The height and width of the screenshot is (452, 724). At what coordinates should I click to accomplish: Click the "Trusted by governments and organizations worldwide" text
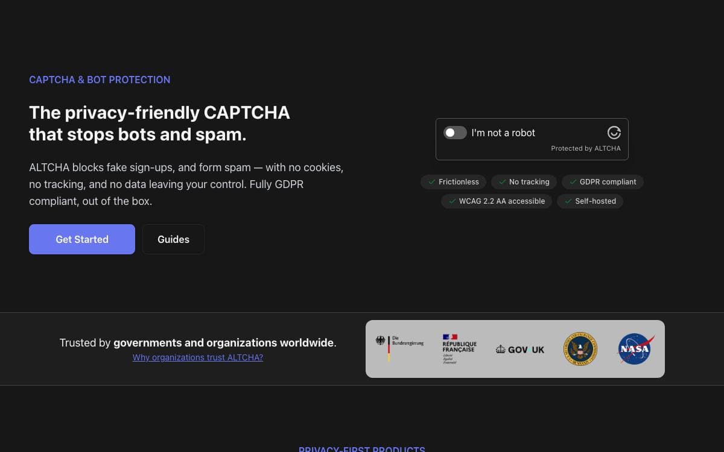(198, 343)
